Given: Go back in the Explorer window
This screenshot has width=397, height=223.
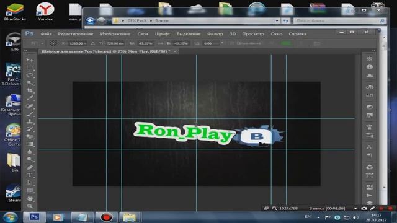Looking at the screenshot, I should pyautogui.click(x=91, y=20).
